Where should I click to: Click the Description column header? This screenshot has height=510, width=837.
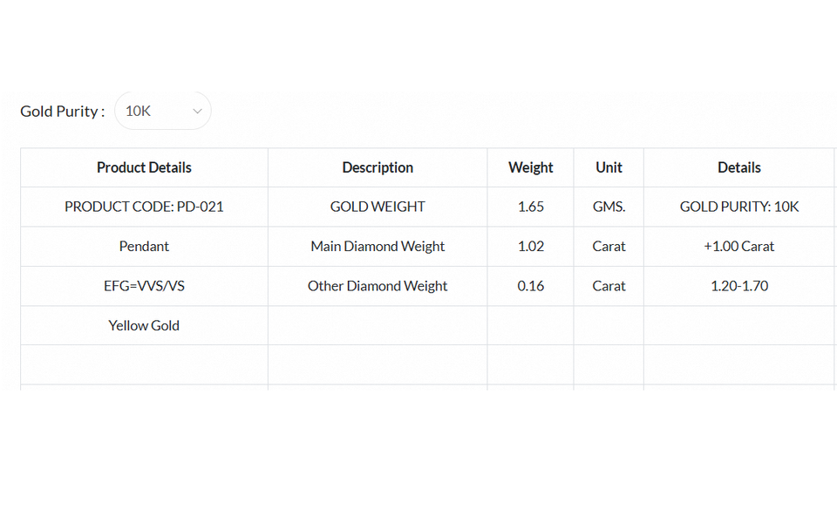[378, 167]
